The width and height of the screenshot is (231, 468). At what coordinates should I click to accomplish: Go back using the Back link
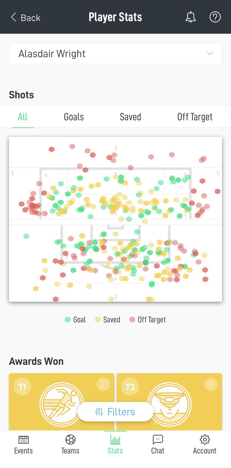(x=24, y=17)
